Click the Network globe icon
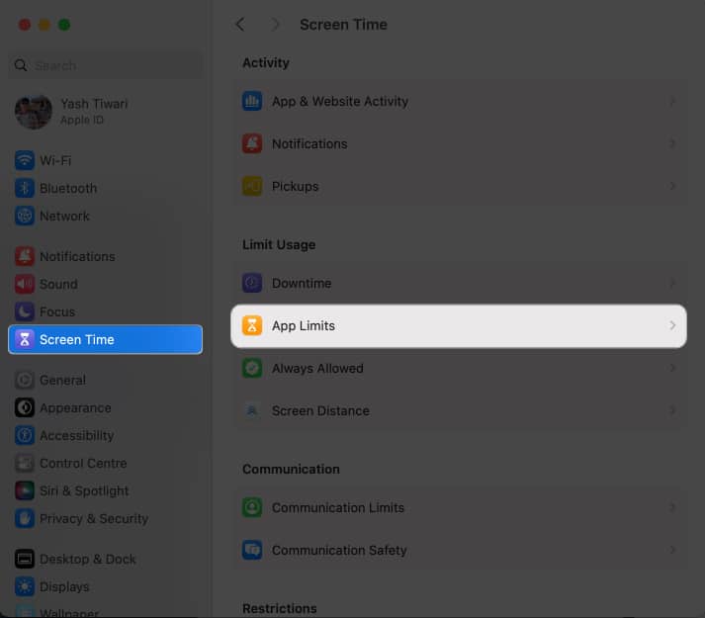Screen dimensions: 705x618 click(x=25, y=216)
